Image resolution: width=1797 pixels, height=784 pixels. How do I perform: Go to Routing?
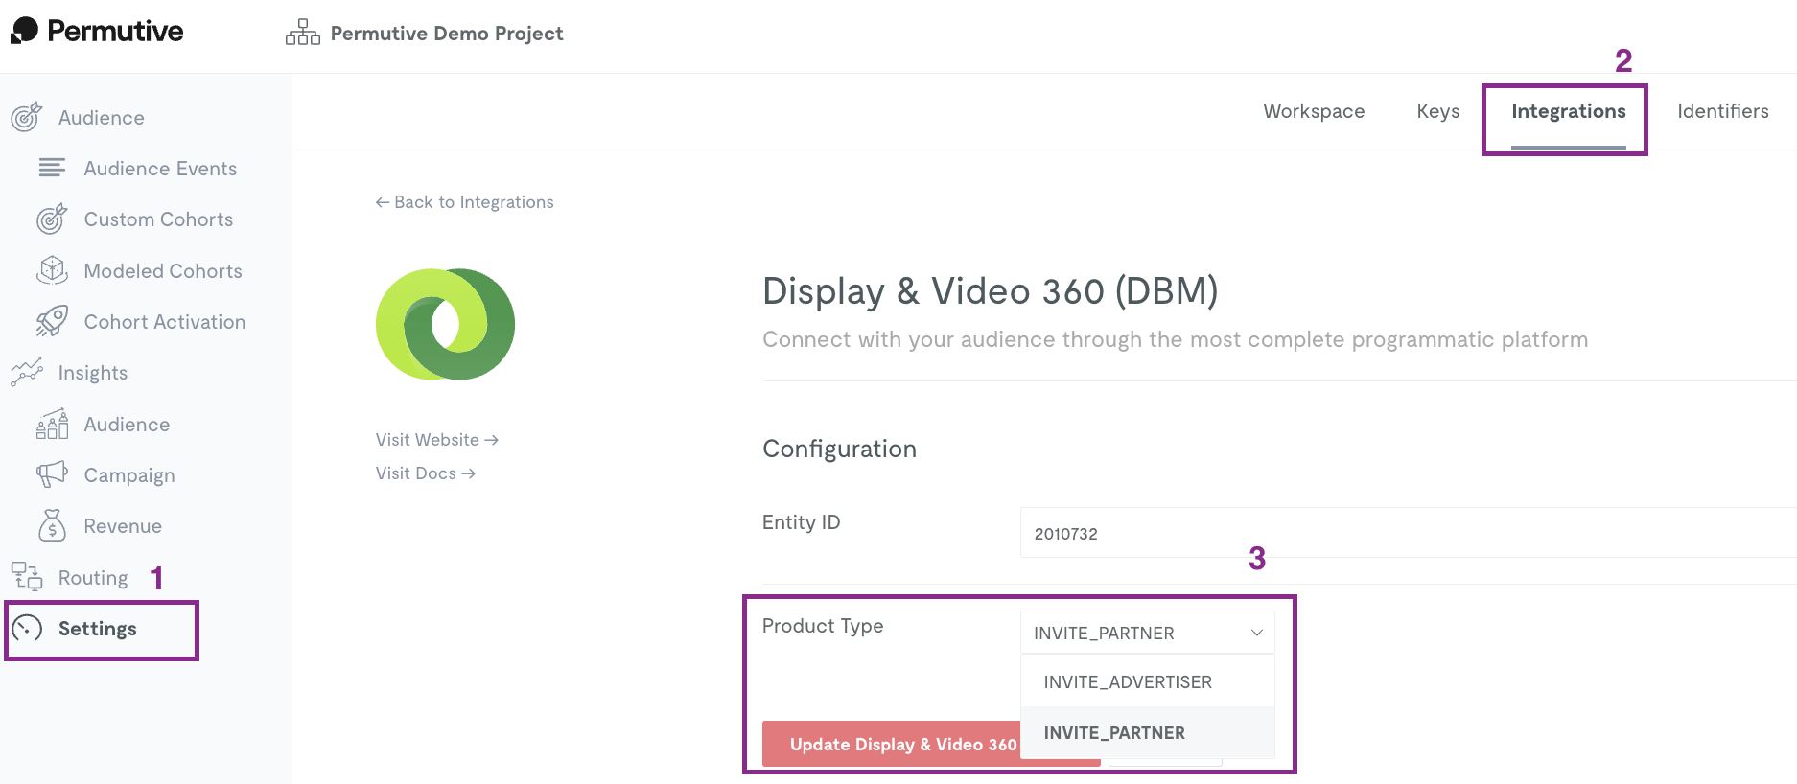tap(93, 578)
